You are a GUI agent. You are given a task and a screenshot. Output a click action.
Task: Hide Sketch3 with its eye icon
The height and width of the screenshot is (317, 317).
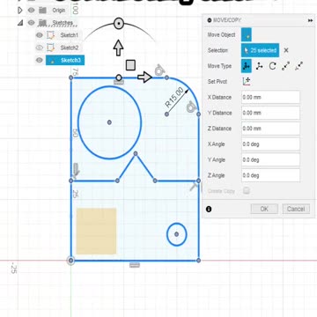[40, 61]
